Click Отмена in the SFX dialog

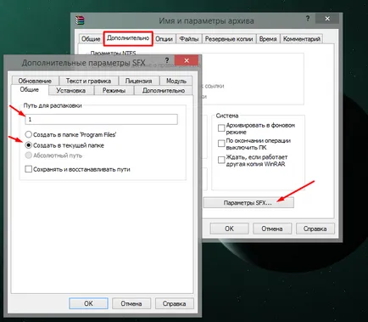131,303
